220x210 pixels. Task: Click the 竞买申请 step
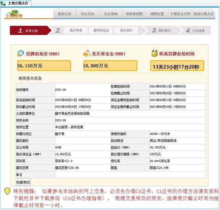[x=76, y=30]
